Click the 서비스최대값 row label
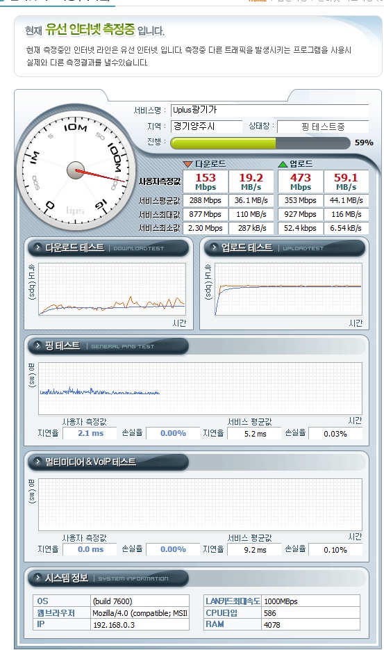 tap(160, 214)
